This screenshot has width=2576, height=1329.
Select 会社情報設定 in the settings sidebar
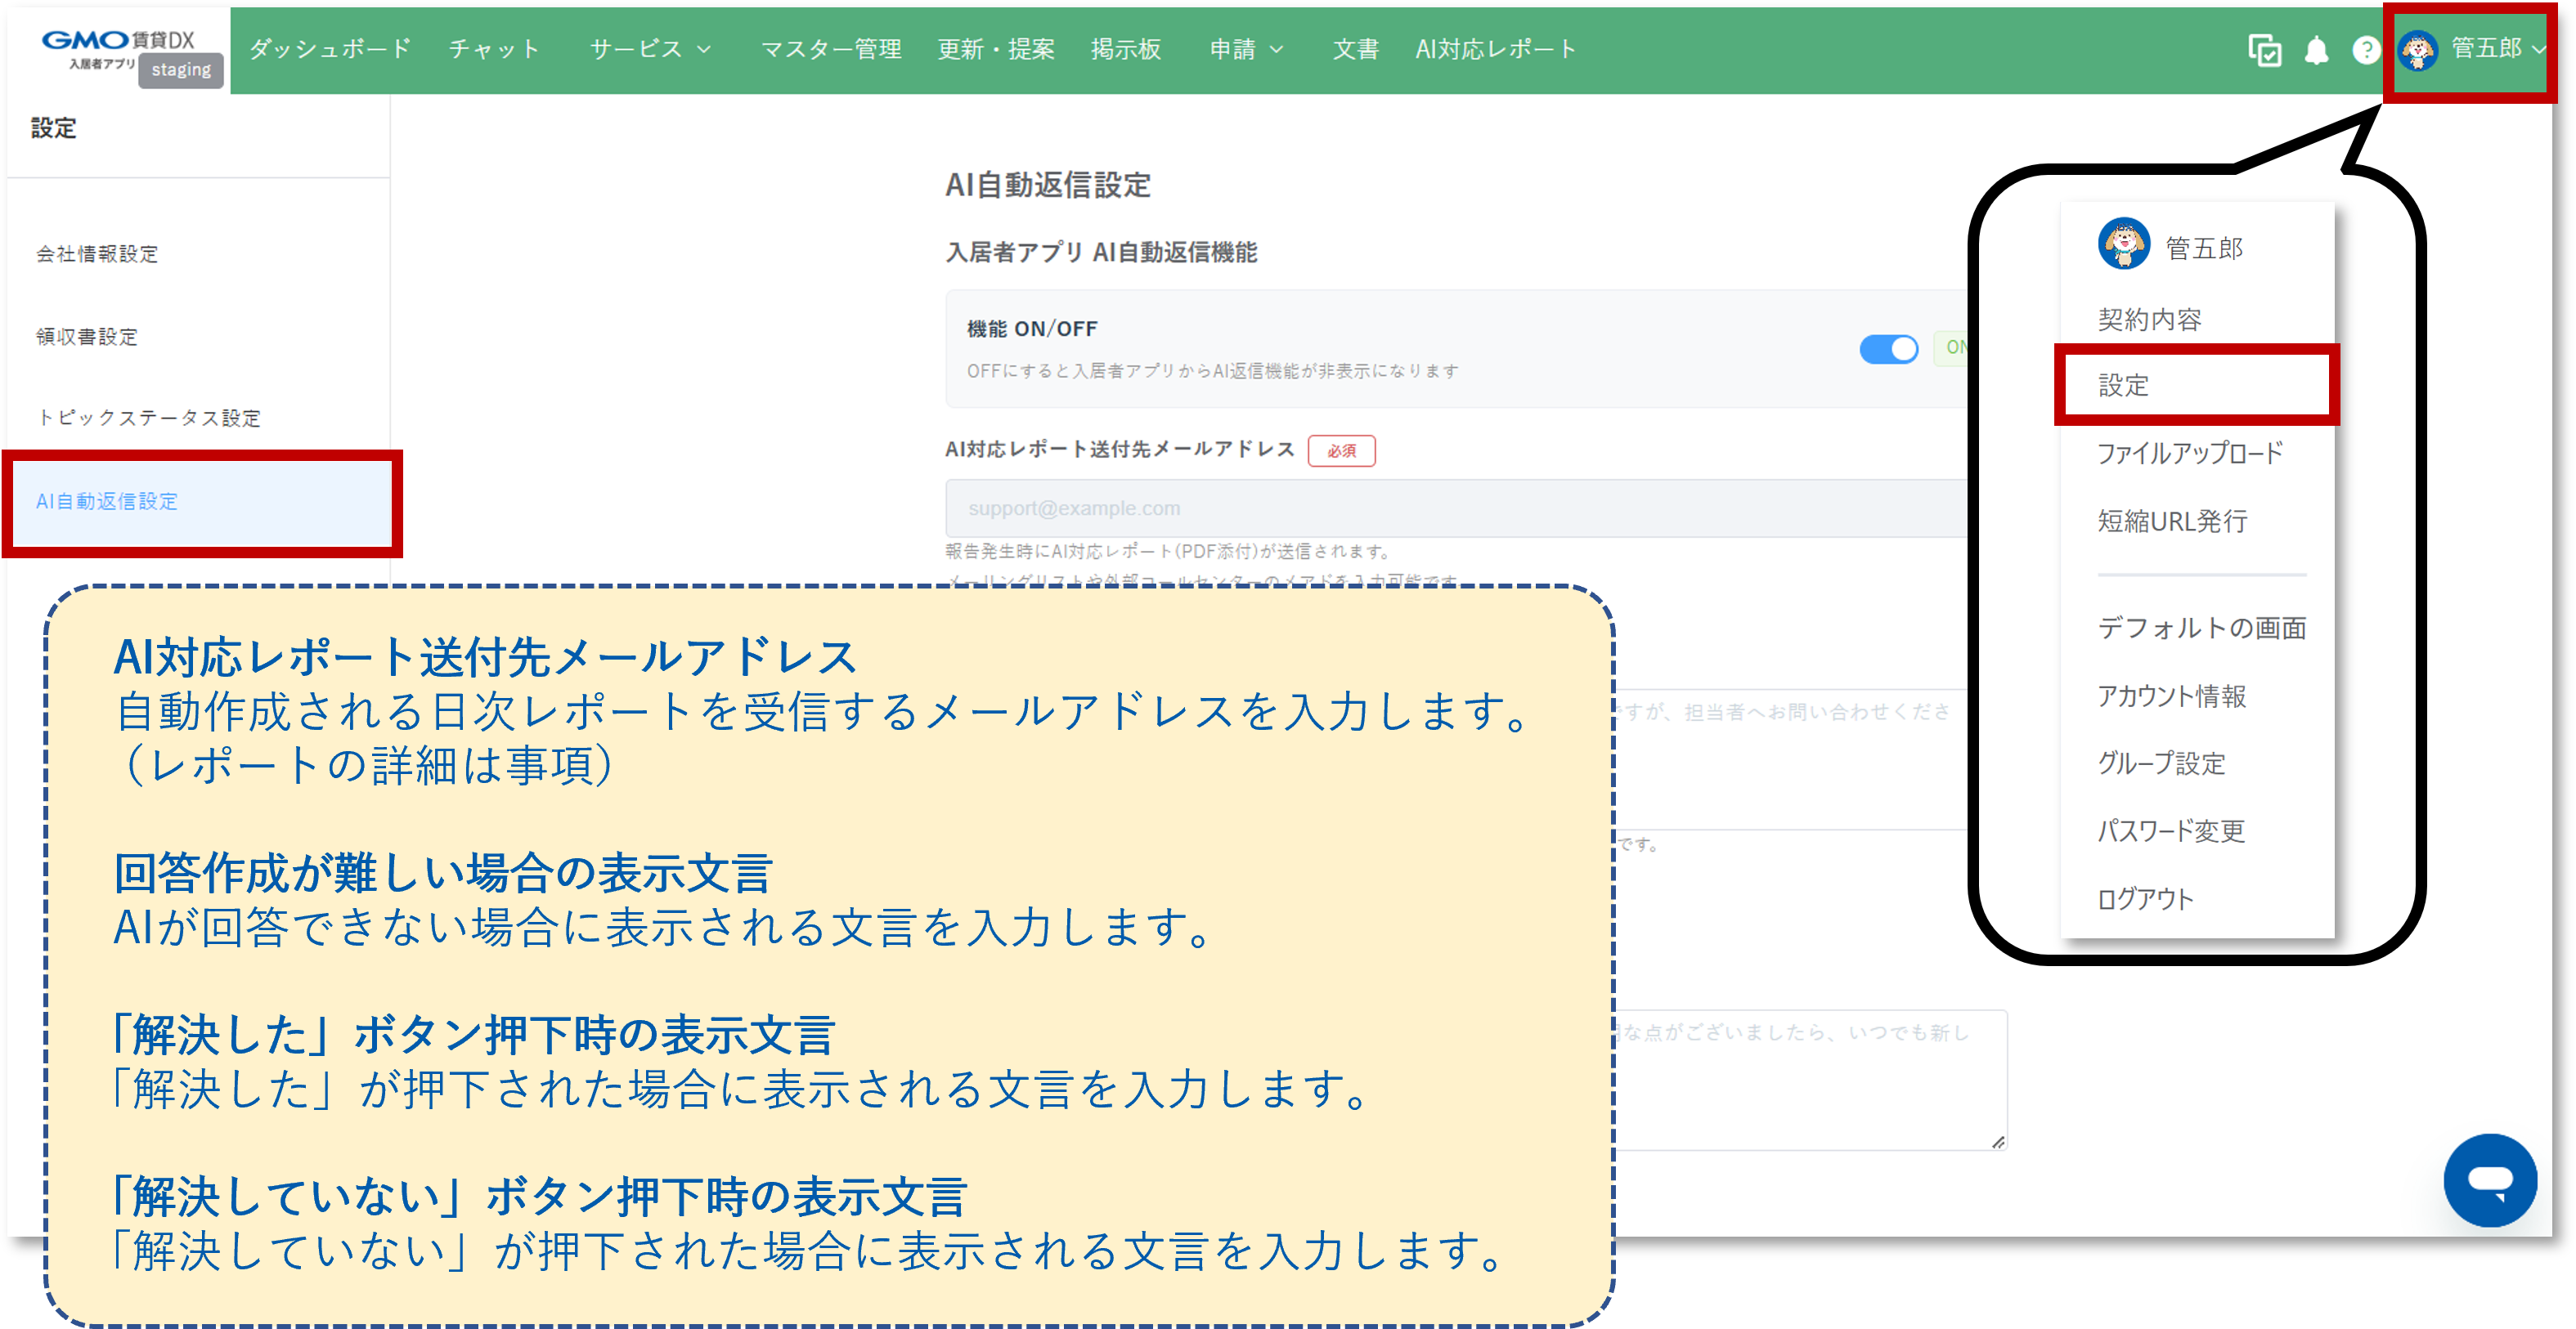coord(97,254)
